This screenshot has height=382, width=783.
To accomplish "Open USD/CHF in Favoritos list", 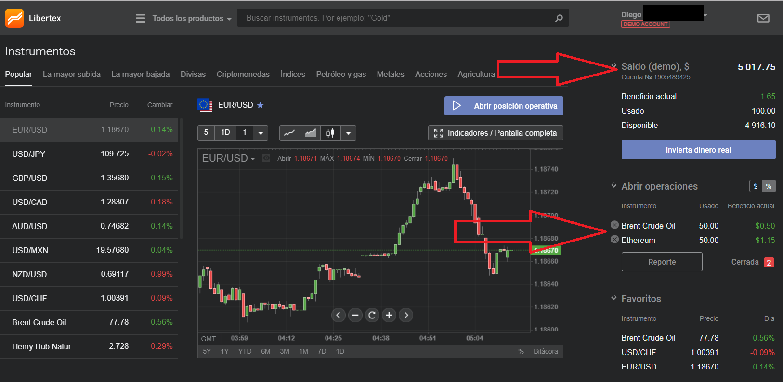I will point(698,352).
